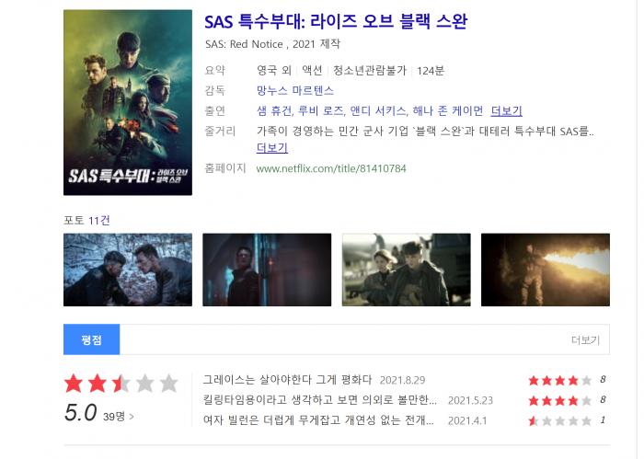
Task: Visit the www.netflix.com/title/81410784 homepage link
Action: click(331, 168)
